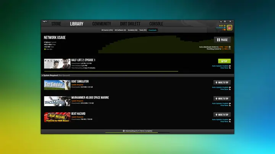Screen dimensions: 275x154
Task: Click the bottom overall download progress bar
Action: 137,133
